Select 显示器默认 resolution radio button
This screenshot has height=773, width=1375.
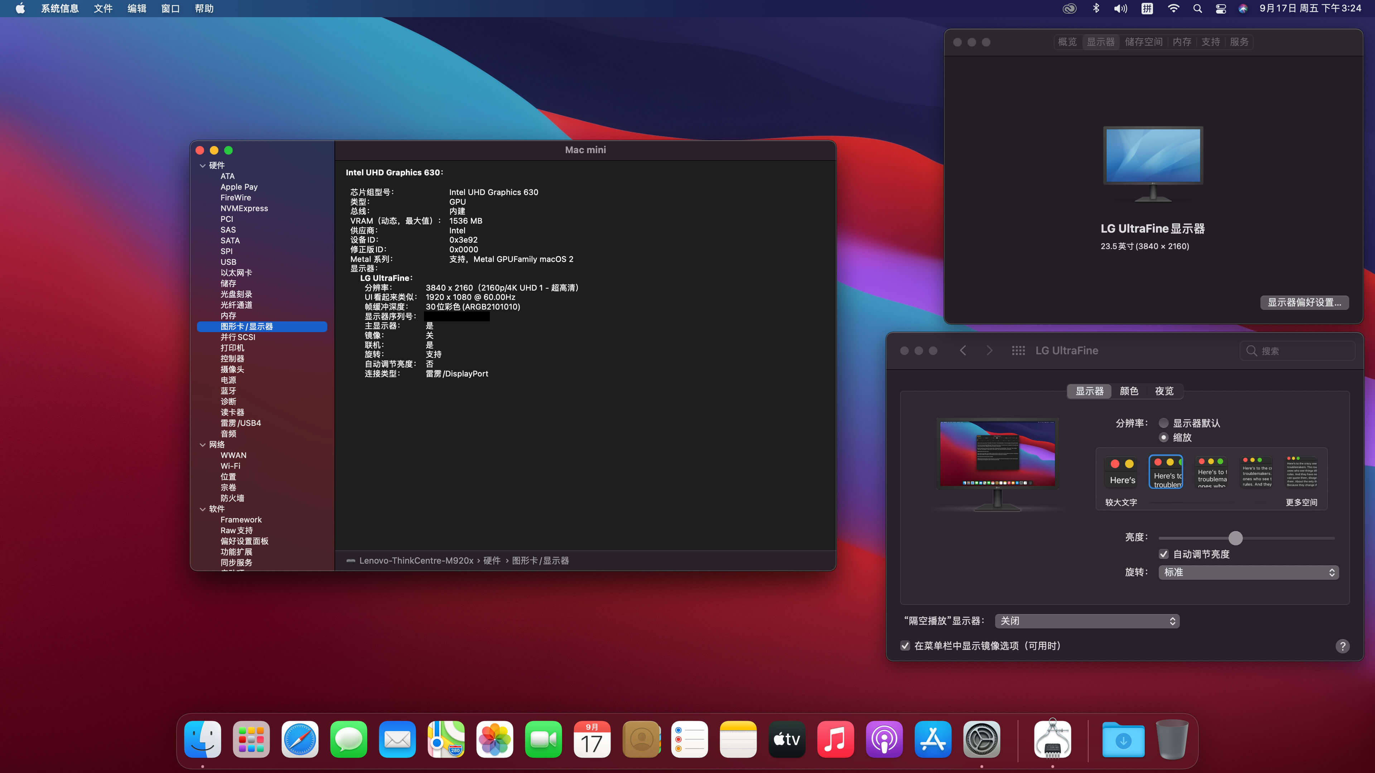click(x=1164, y=423)
